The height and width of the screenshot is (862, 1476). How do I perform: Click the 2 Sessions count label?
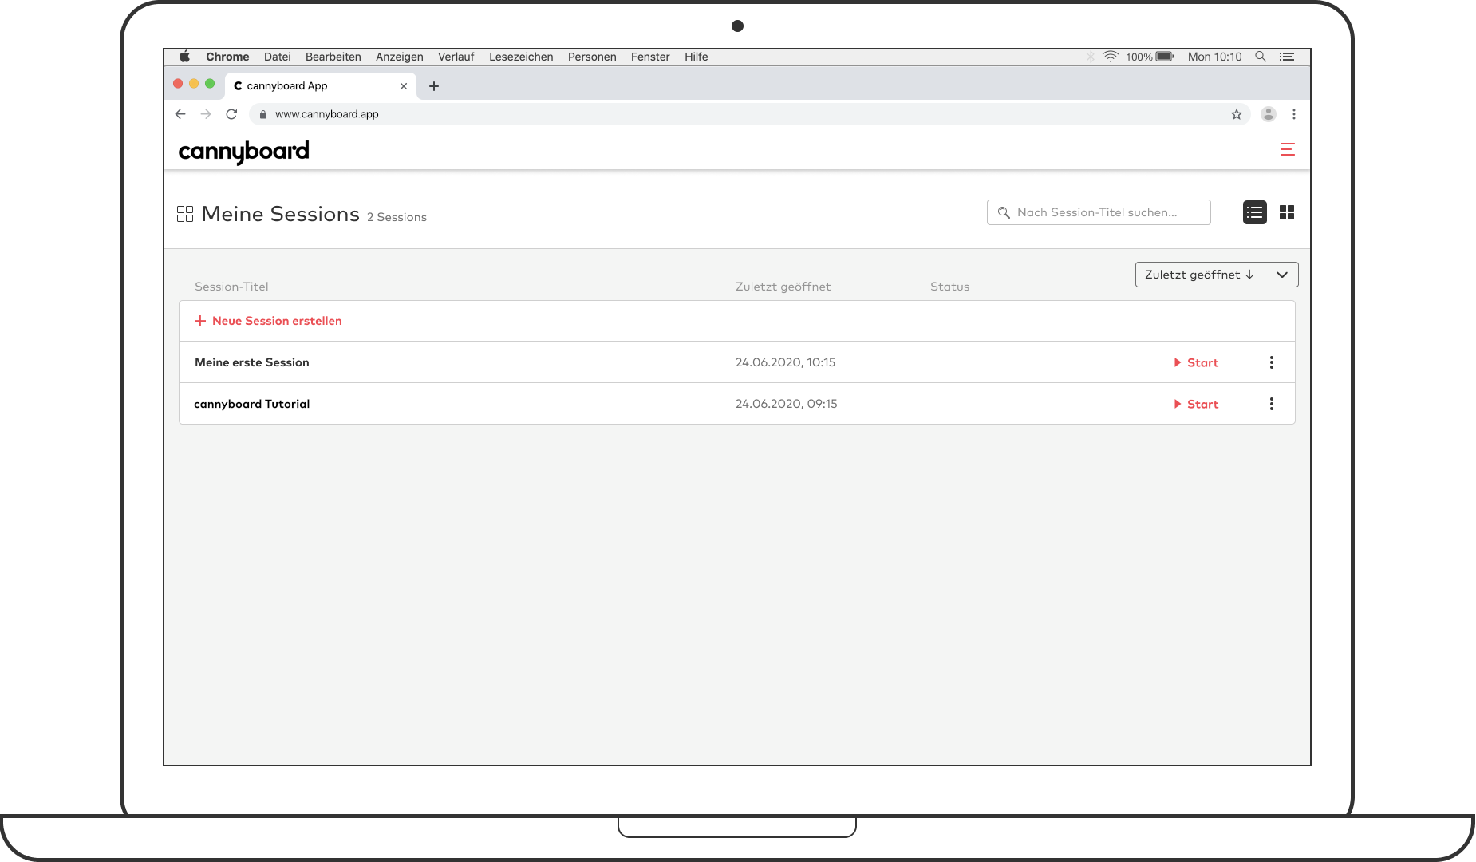pos(397,217)
